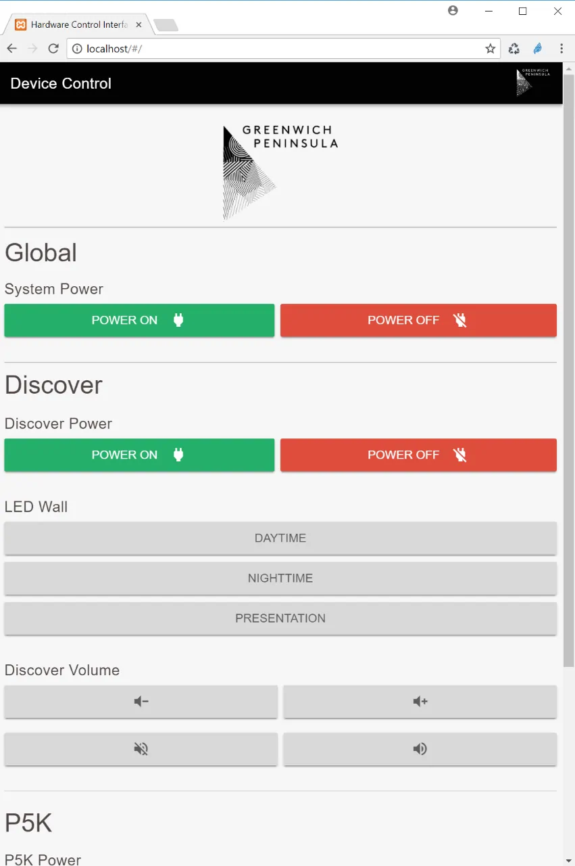Click the localhost address bar
The image size is (575, 866).
(284, 49)
